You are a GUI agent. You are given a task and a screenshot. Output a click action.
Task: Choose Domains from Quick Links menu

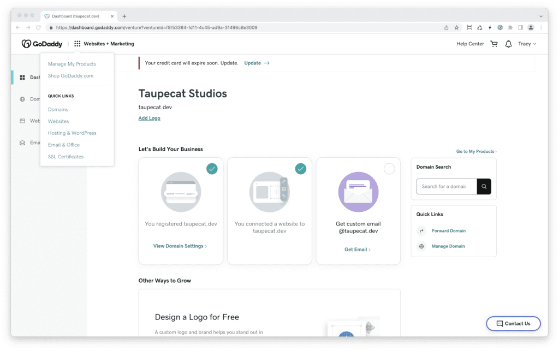tap(58, 109)
